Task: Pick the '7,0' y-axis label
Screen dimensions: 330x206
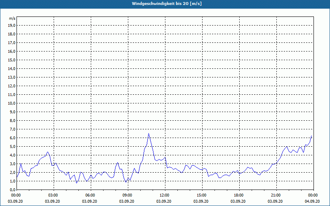Action: click(12, 129)
